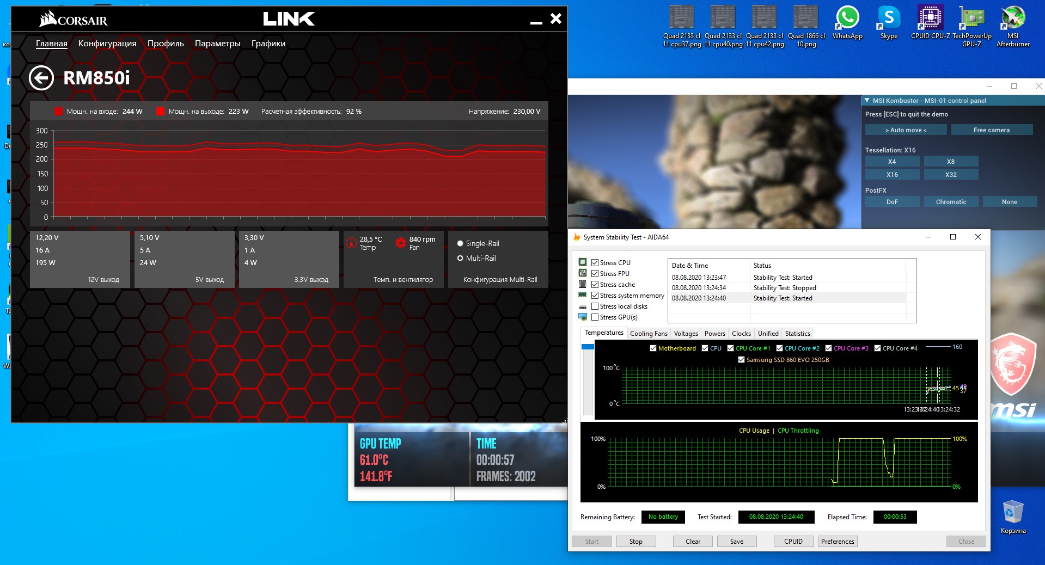Hide the Motherboard temperature line

653,348
